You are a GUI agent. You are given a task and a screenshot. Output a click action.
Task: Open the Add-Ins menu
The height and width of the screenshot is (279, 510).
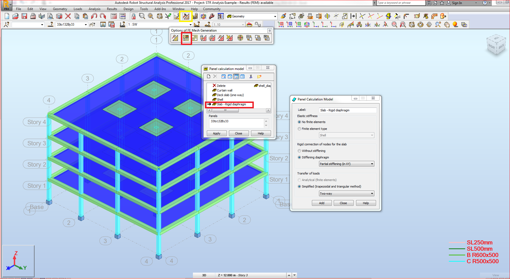click(x=160, y=9)
